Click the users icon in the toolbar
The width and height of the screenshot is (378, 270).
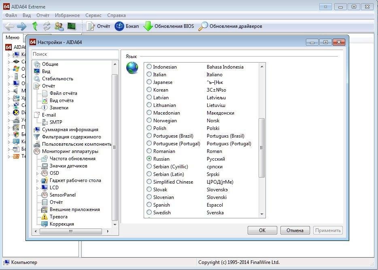point(59,26)
